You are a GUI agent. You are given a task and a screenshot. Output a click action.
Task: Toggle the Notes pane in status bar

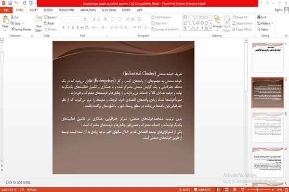coord(184,190)
